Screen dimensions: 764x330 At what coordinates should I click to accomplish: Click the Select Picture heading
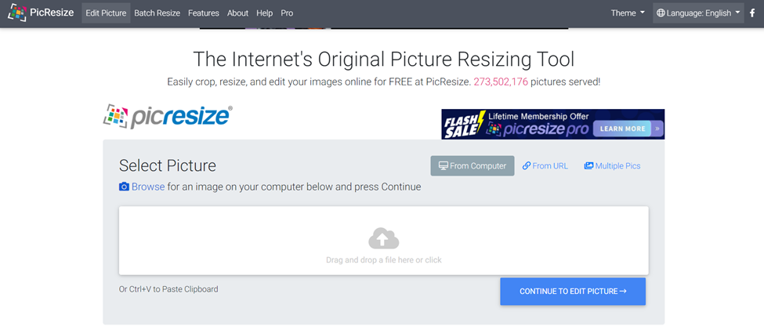(x=168, y=165)
